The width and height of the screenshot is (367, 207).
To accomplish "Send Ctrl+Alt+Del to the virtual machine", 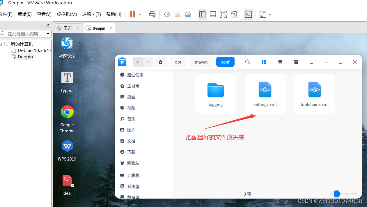I will [152, 14].
